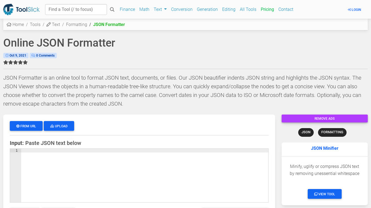Click the magnifier search icon
The height and width of the screenshot is (208, 371).
click(112, 9)
